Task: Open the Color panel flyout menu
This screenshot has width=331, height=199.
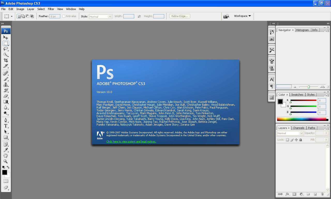Action: point(328,95)
